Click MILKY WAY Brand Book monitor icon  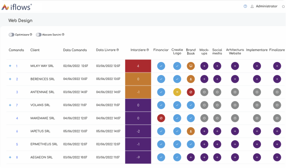click(191, 66)
